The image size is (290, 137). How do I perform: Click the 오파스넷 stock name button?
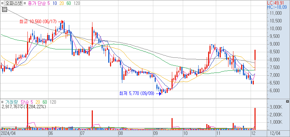[13, 3]
